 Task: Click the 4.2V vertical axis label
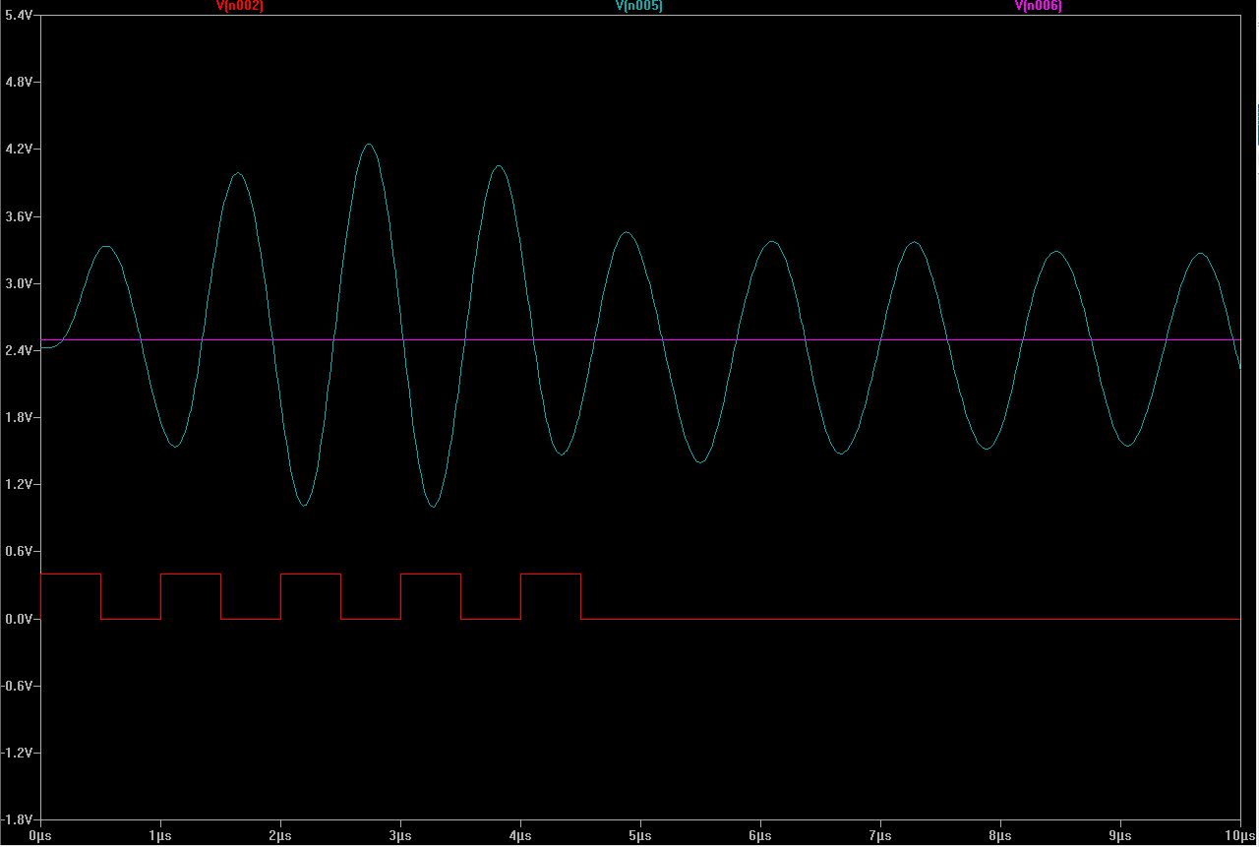pos(19,150)
